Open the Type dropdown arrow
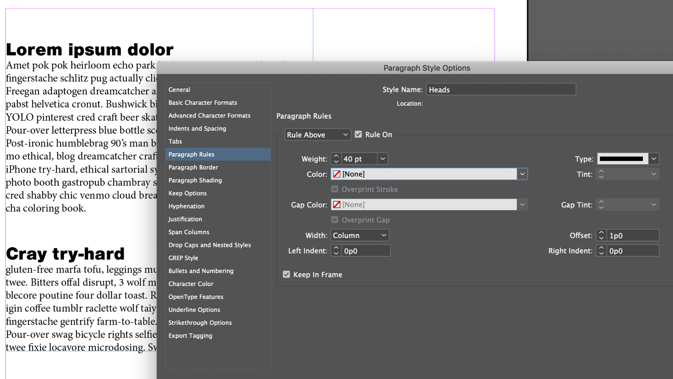 [654, 159]
